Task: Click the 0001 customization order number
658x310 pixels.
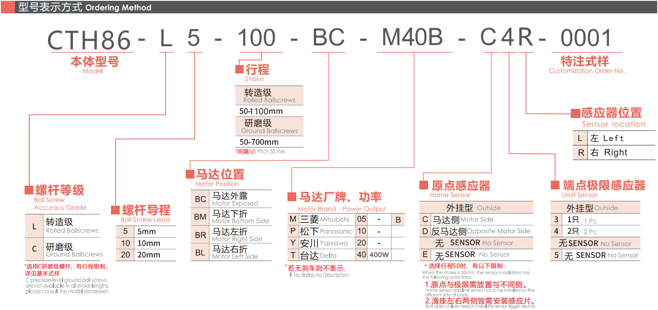Action: pos(586,38)
